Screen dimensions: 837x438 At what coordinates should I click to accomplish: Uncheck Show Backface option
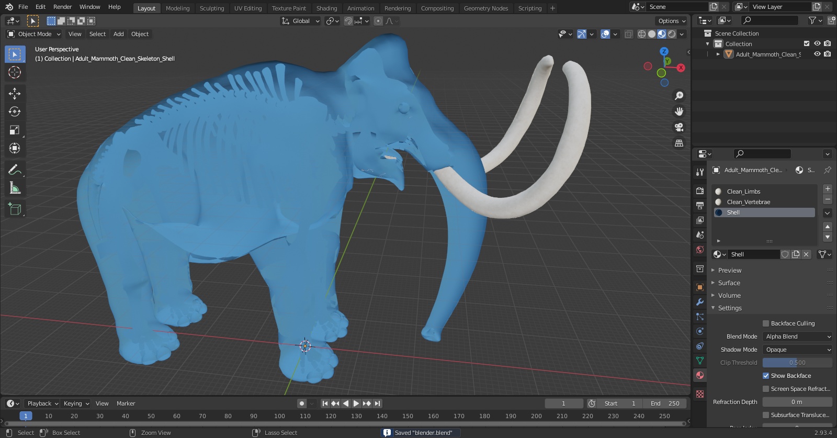[766, 376]
